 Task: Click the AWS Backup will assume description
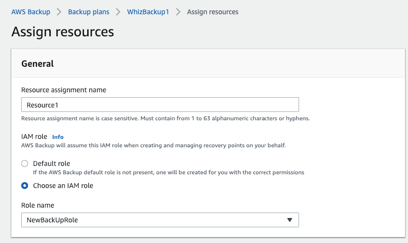[x=154, y=145]
